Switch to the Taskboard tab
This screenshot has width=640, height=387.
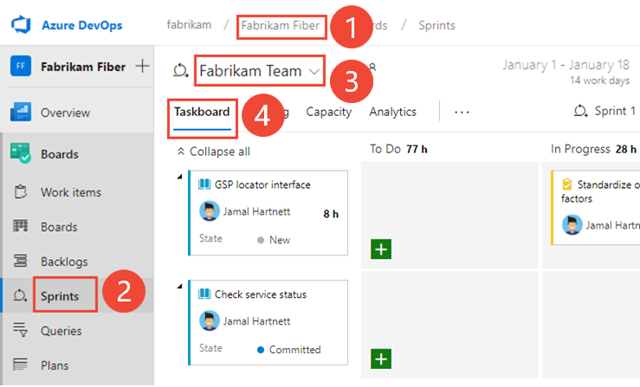[x=202, y=112]
